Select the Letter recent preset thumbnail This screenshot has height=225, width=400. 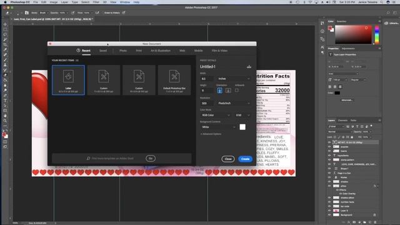[68, 80]
